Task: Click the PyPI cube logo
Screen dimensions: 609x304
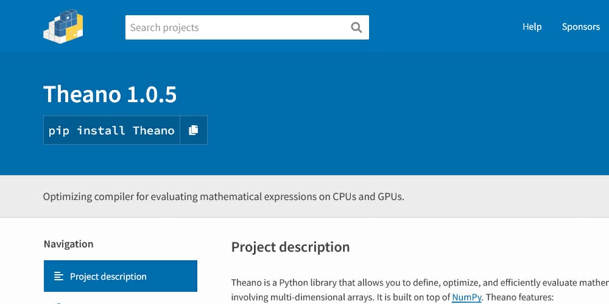Action: (63, 26)
